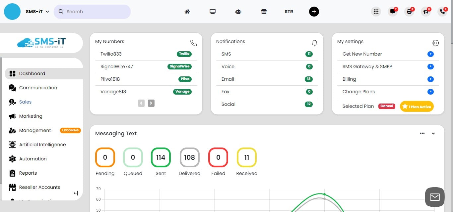The image size is (453, 212).
Task: Open the apps grid icon
Action: [x=376, y=12]
